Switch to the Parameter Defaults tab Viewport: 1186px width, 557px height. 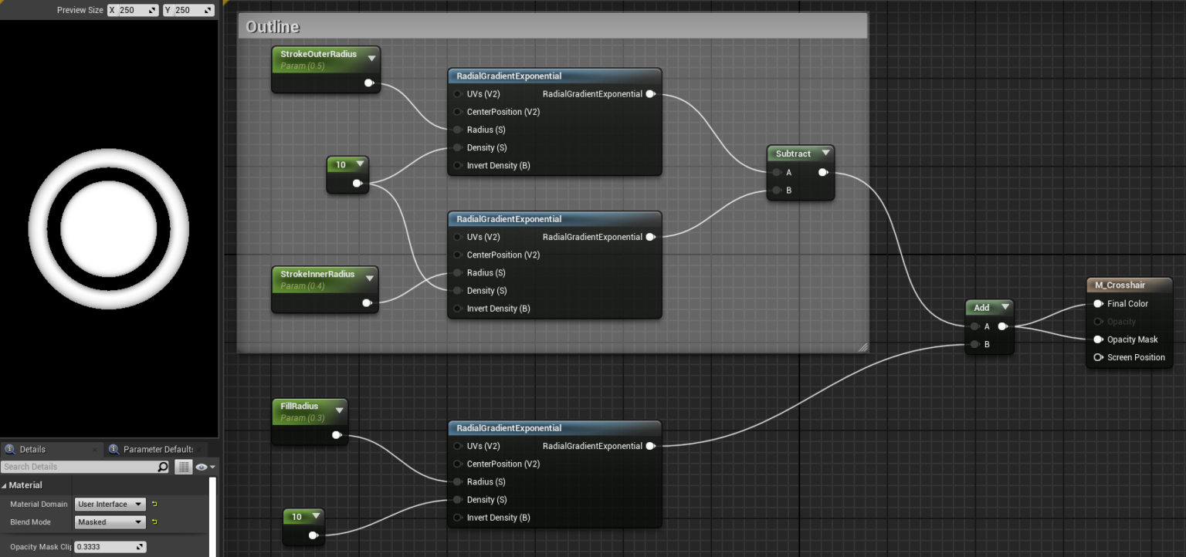(158, 449)
